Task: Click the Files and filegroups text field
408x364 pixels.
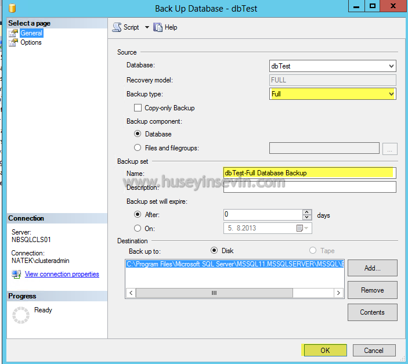Action: pyautogui.click(x=324, y=148)
